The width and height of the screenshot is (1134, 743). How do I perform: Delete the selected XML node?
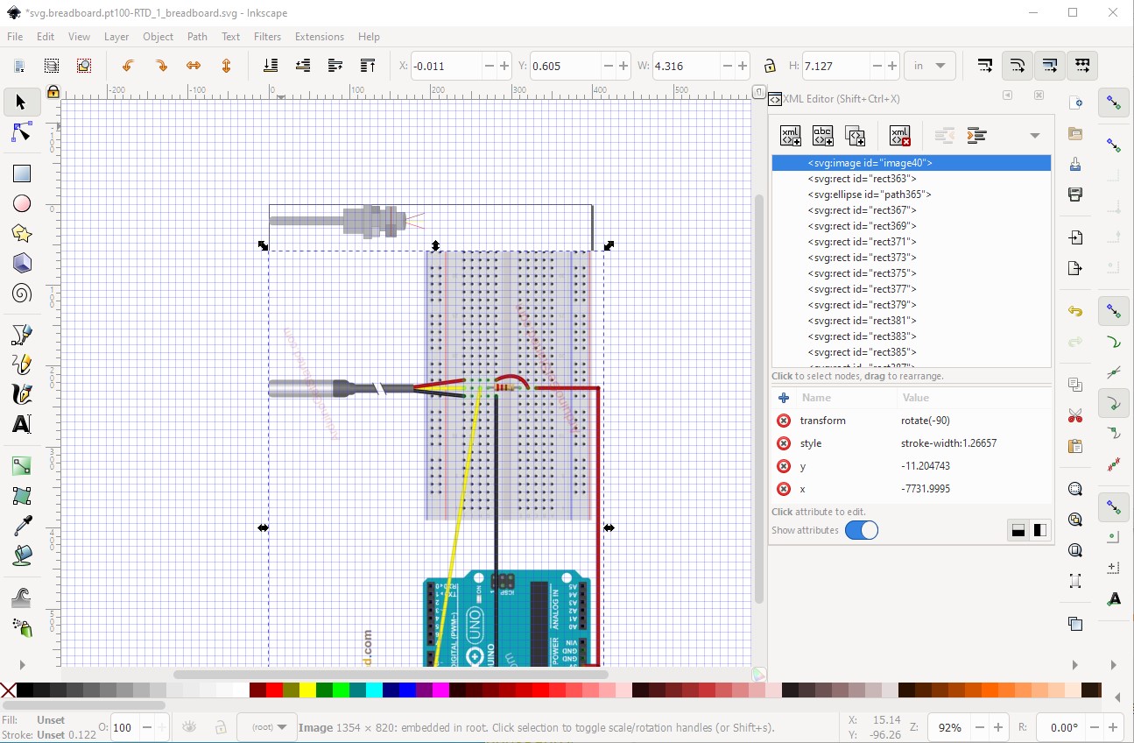899,136
